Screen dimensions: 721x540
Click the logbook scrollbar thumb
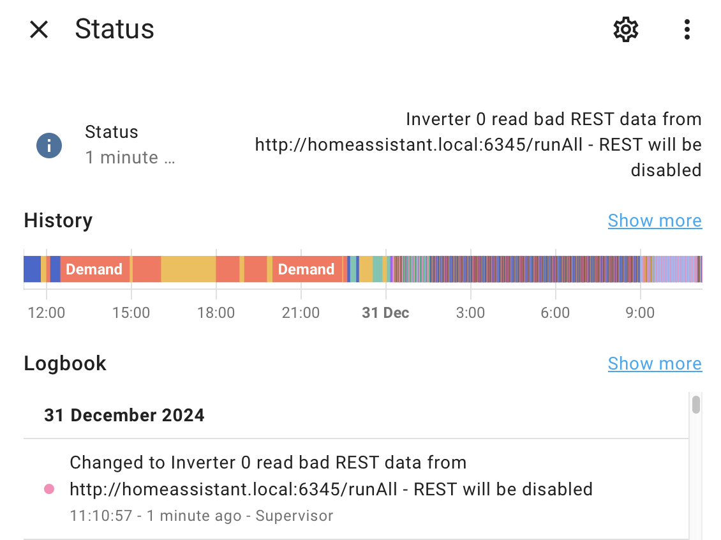[x=695, y=405]
